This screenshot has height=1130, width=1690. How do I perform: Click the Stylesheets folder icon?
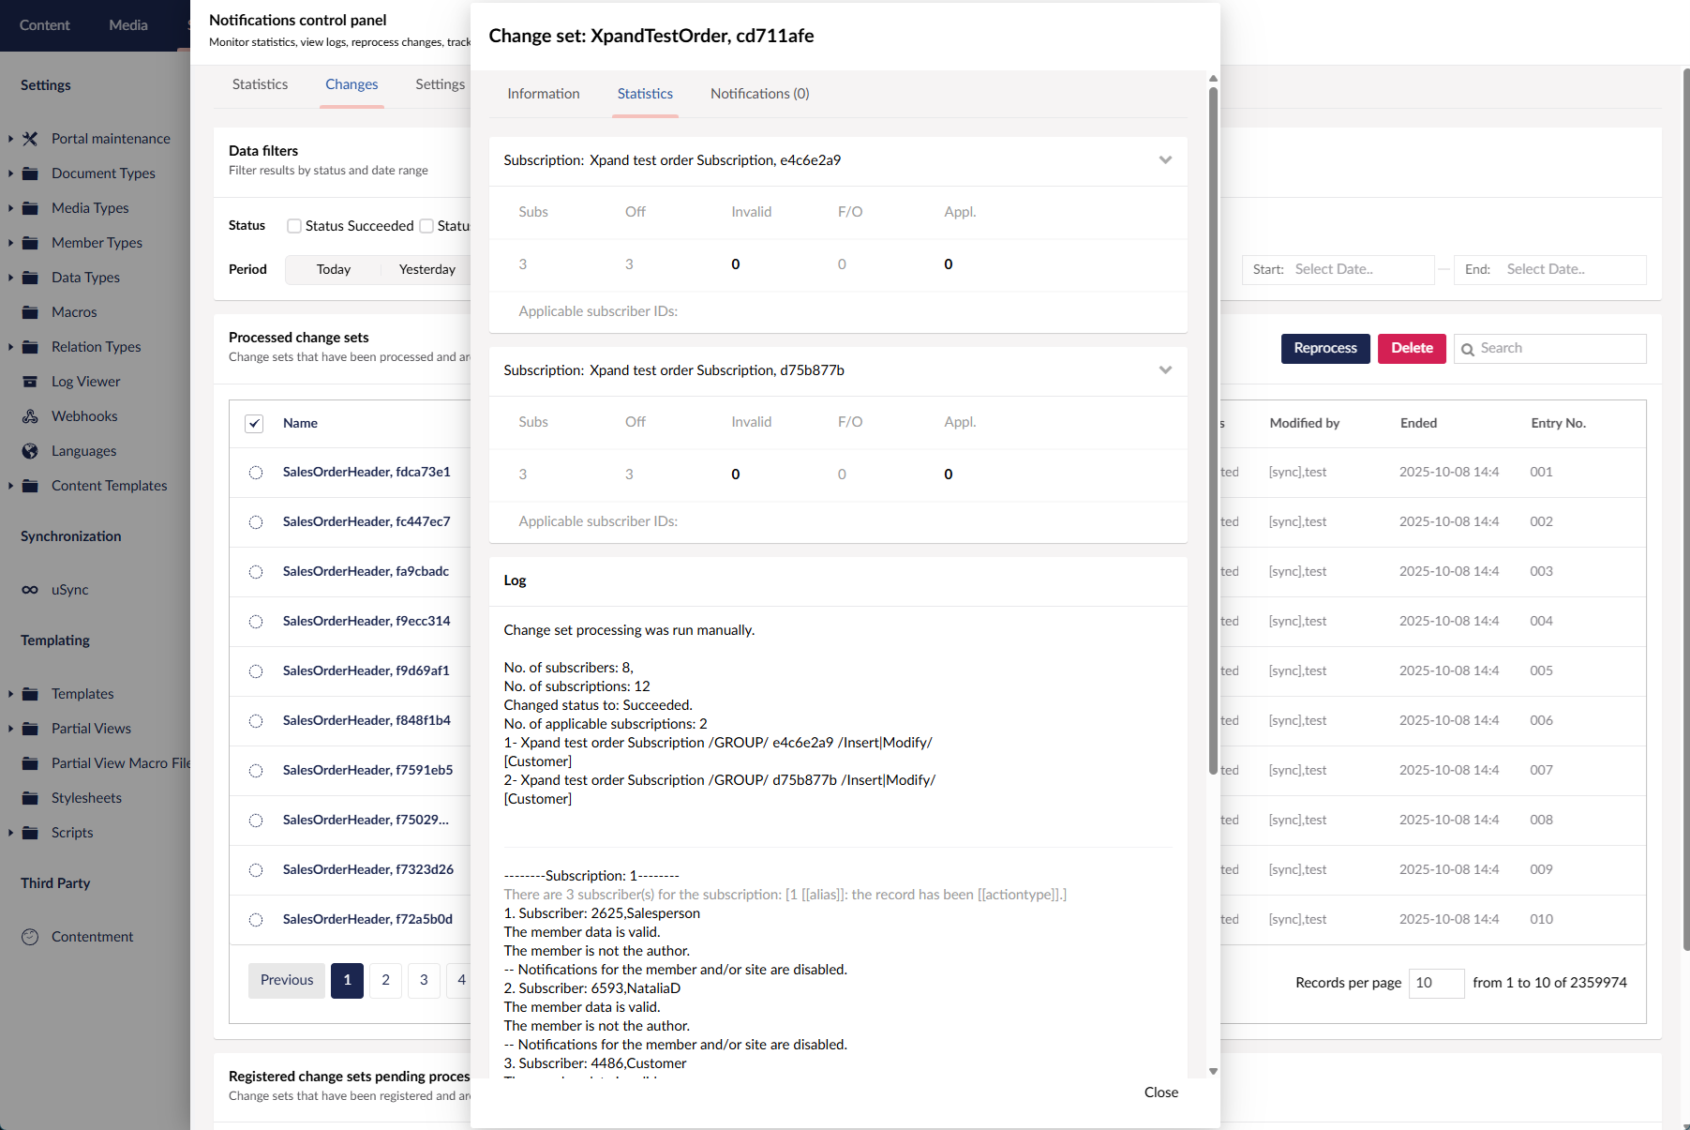pyautogui.click(x=30, y=798)
